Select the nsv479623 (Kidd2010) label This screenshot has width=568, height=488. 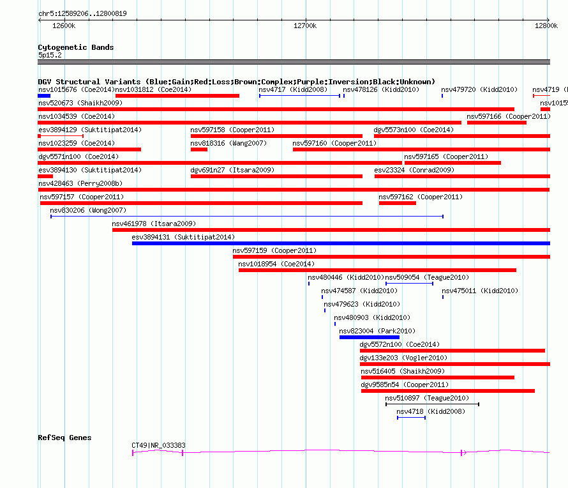[x=361, y=304]
